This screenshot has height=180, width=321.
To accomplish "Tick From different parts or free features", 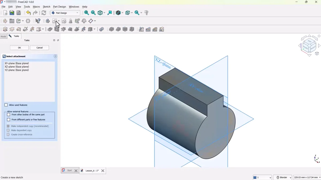I will 9,120.
